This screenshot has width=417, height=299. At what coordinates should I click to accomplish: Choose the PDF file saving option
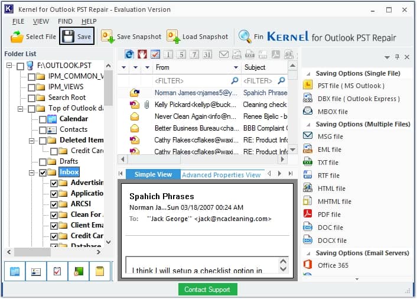329,214
